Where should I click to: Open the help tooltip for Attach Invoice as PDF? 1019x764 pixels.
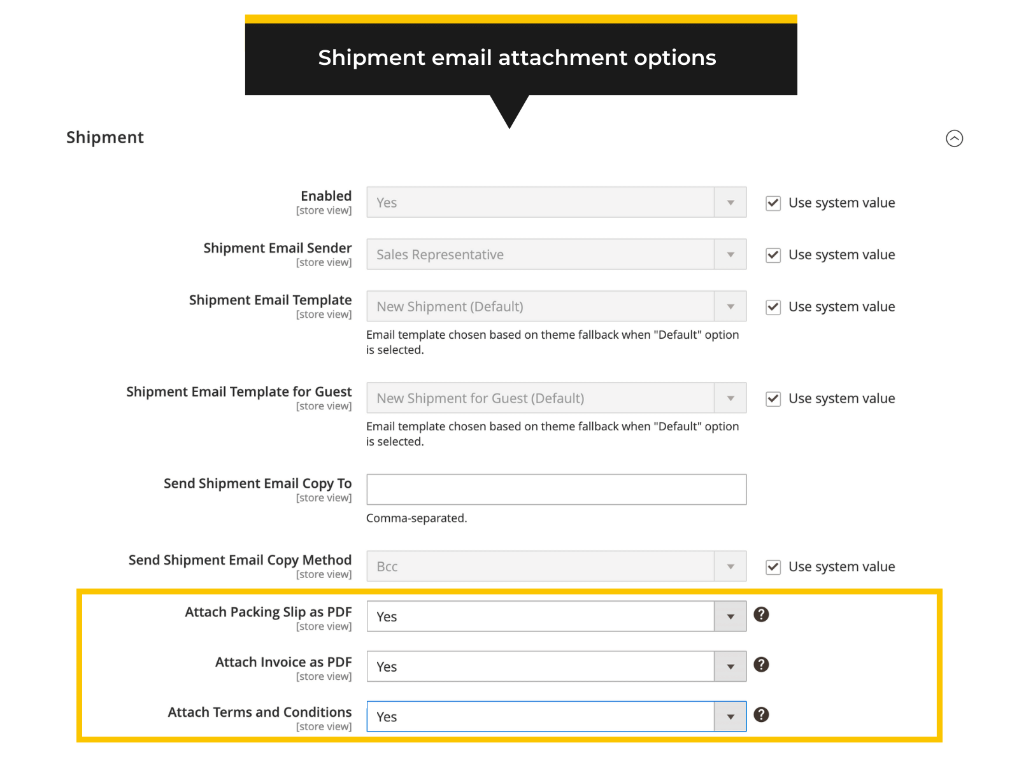tap(762, 665)
